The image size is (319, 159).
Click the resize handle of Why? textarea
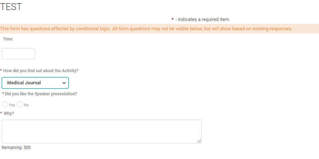[x=199, y=141]
